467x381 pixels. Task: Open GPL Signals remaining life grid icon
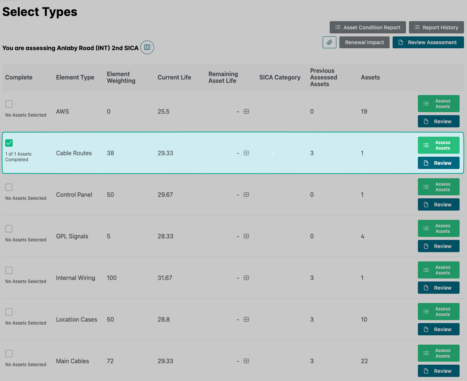pyautogui.click(x=246, y=236)
